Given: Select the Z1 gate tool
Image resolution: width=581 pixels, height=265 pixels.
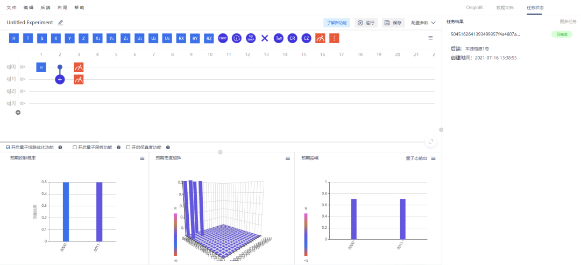Looking at the screenshot, I should (125, 38).
